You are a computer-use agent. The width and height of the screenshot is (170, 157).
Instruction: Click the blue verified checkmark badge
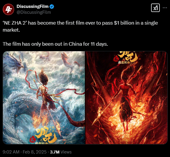tap(52, 6)
